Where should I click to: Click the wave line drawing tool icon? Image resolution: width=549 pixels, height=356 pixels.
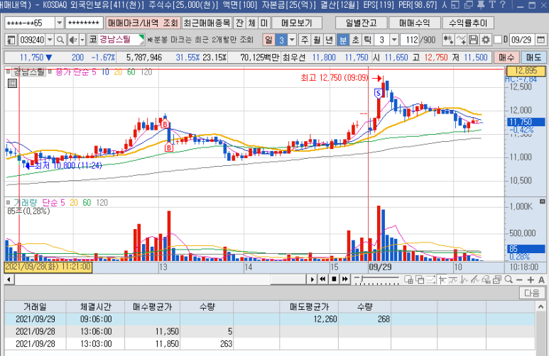tap(464, 279)
